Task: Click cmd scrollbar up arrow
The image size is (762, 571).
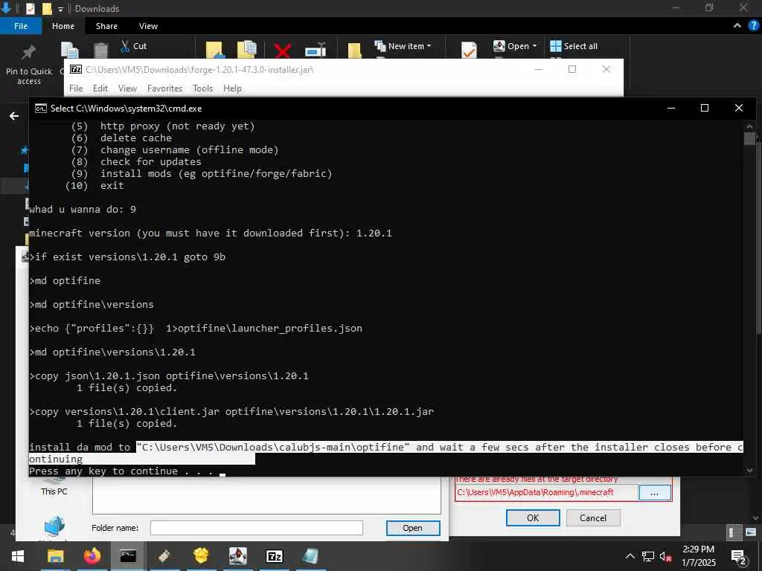Action: (x=749, y=126)
